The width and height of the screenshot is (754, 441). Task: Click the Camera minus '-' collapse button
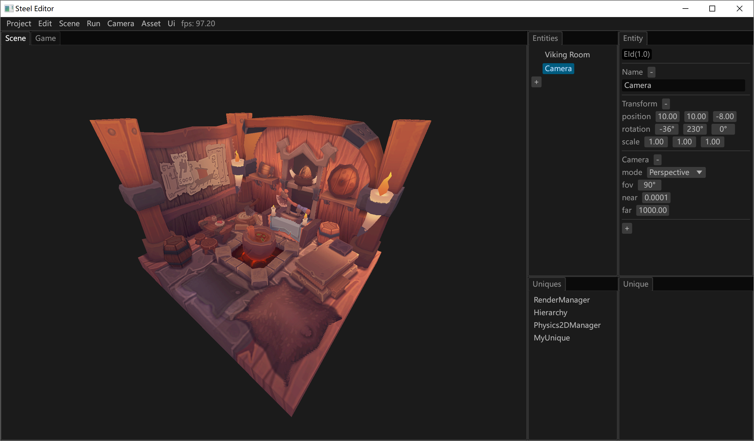click(x=658, y=160)
